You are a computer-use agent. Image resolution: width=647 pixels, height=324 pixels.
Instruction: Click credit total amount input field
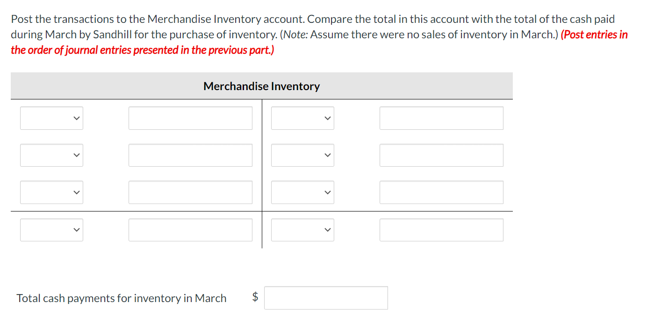click(441, 230)
